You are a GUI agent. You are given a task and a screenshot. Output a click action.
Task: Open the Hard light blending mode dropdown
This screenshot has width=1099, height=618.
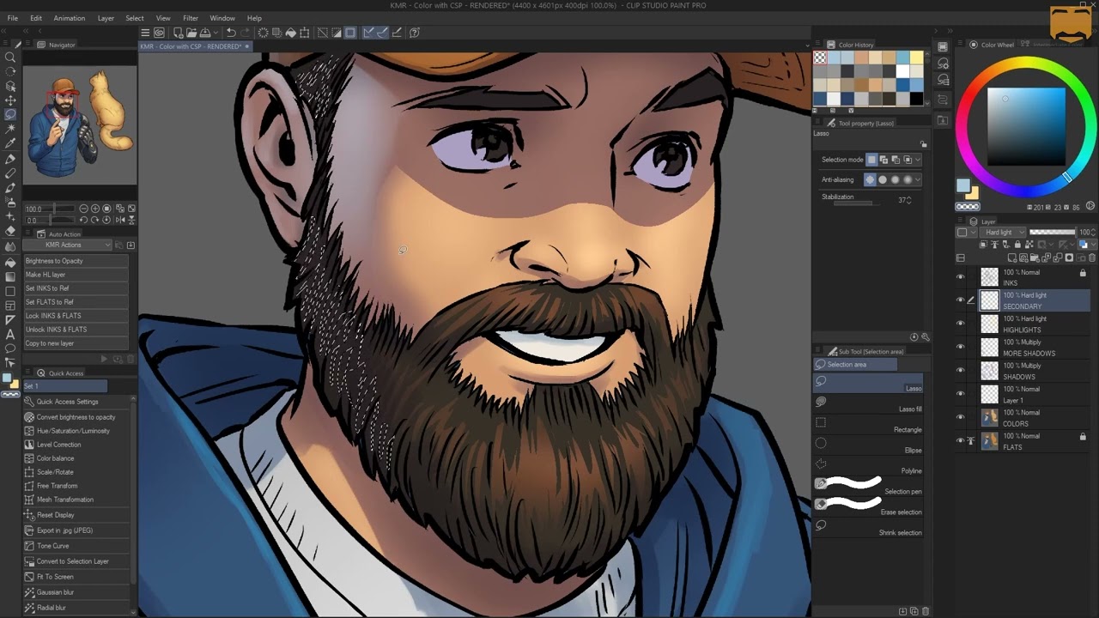(x=1004, y=233)
